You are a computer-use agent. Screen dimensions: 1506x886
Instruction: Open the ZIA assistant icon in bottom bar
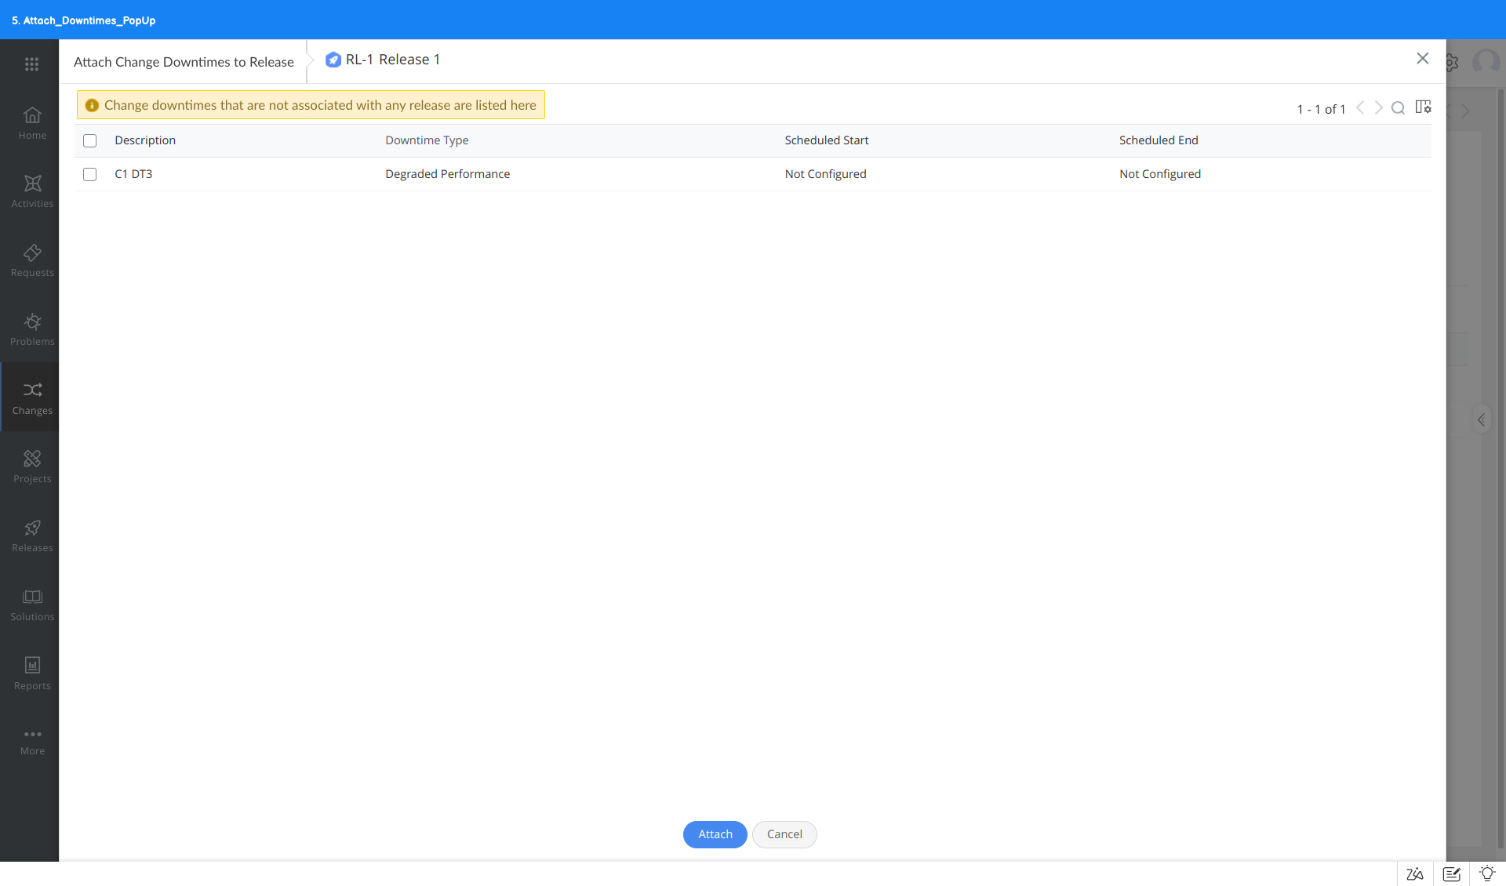[1415, 873]
